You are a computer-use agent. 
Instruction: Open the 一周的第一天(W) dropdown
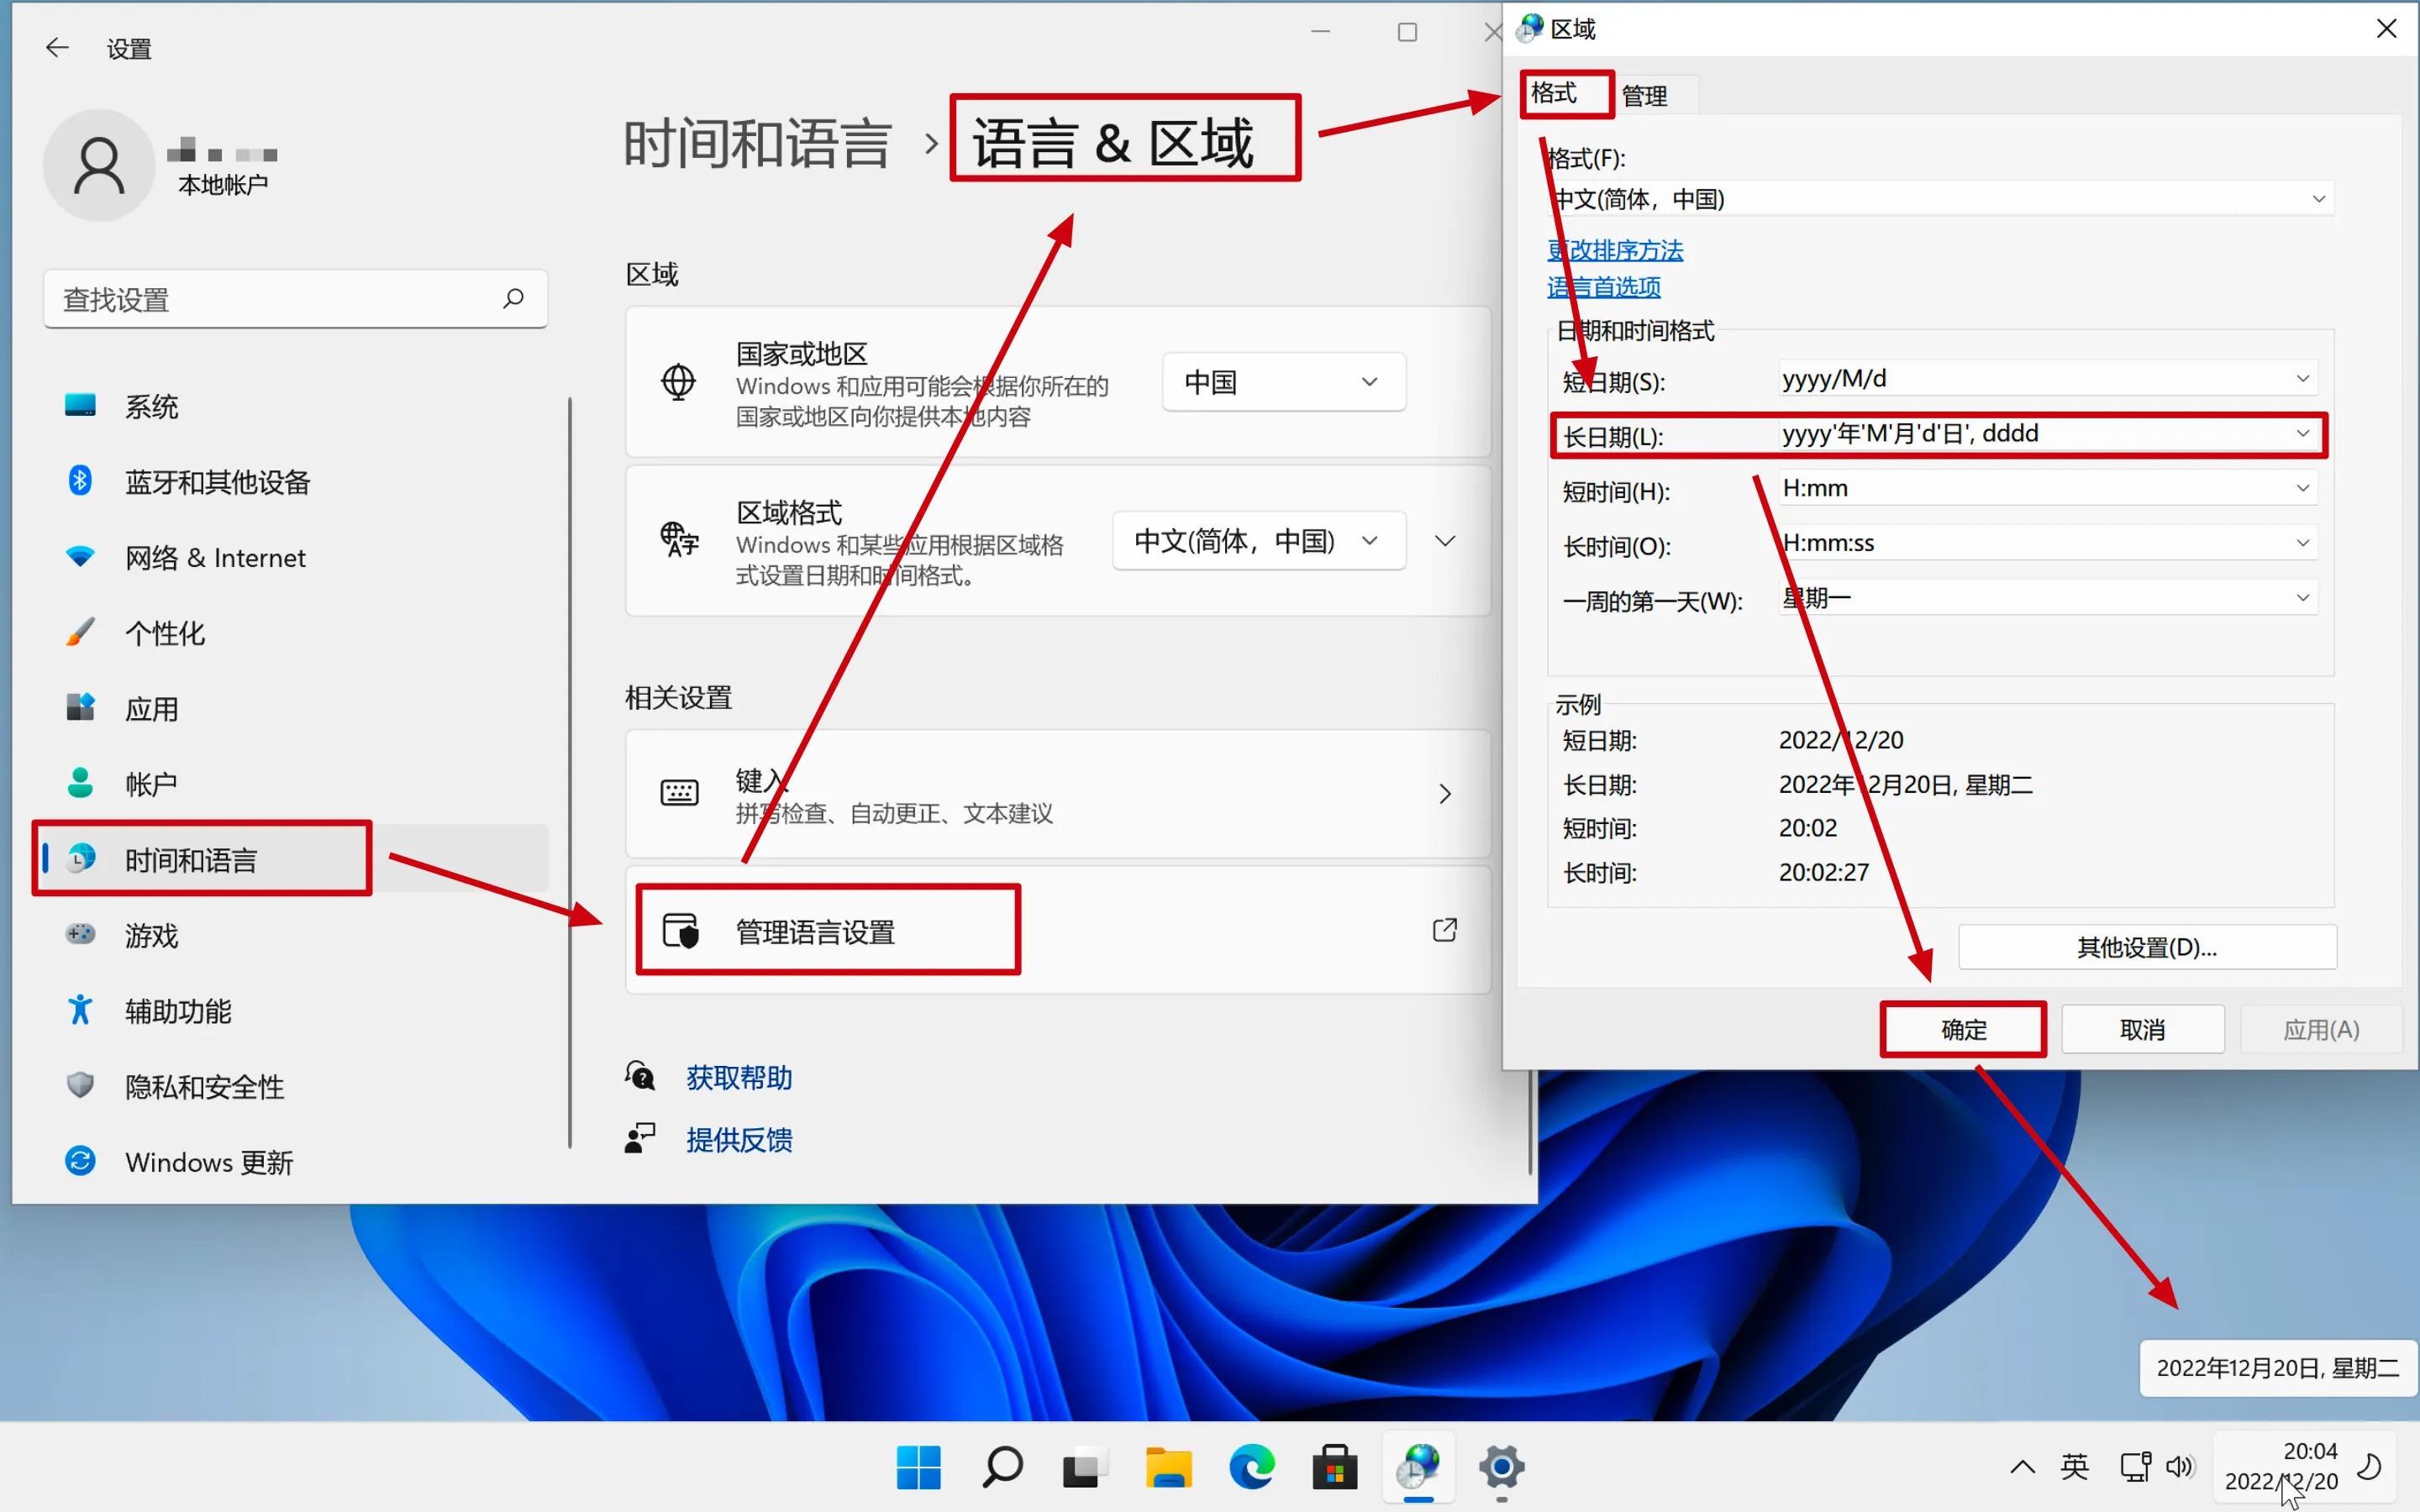coord(2048,599)
